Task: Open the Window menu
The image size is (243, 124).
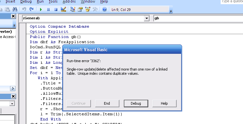Action: click(x=88, y=2)
